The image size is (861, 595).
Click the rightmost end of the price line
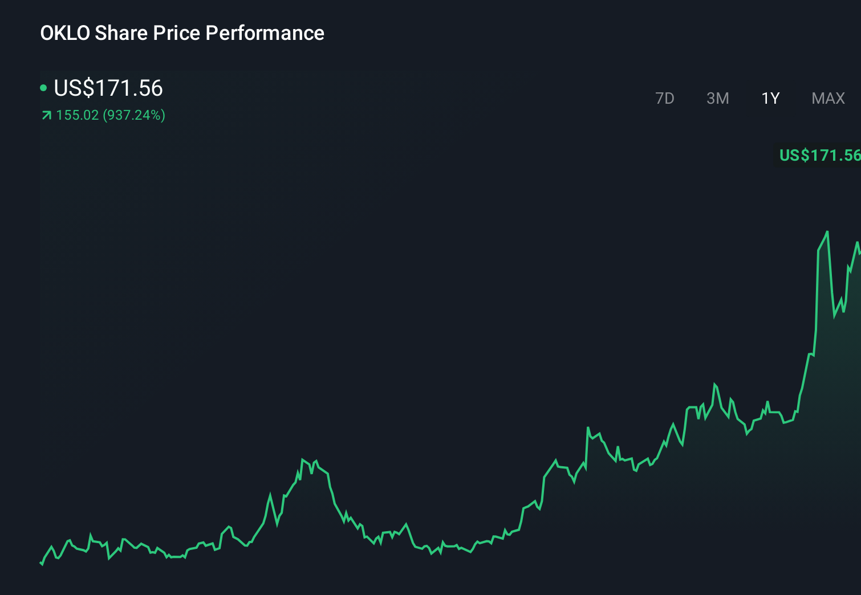859,250
